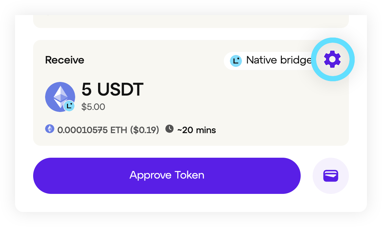
Task: Click the 5 USDT receive amount
Action: point(112,90)
